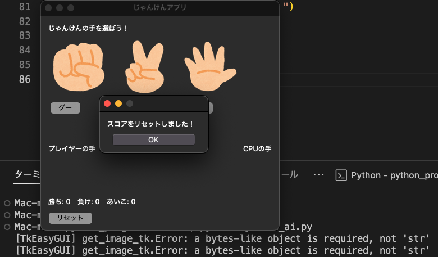Image resolution: width=438 pixels, height=257 pixels.
Task: Click the じゃんけんアプリ window title bar
Action: (x=160, y=7)
